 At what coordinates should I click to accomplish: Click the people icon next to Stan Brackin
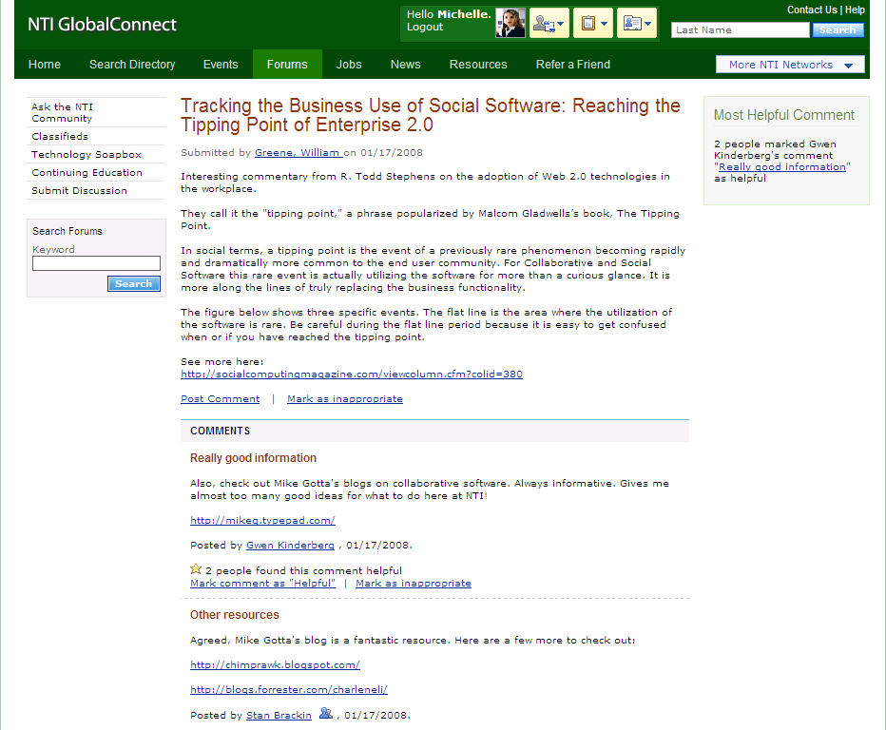point(325,714)
